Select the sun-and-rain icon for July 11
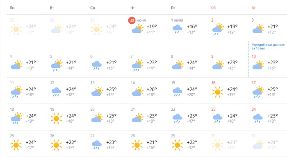287x157 pixels. [16, 92]
